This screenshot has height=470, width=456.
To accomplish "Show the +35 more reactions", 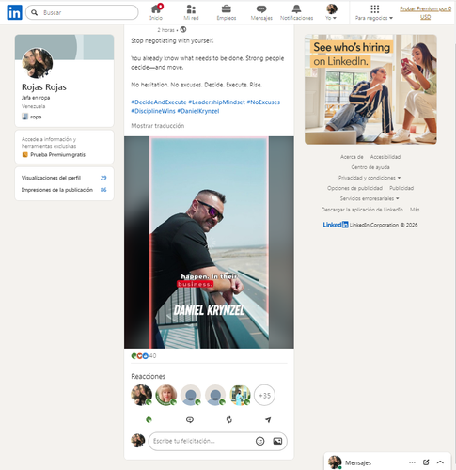I will coord(264,396).
